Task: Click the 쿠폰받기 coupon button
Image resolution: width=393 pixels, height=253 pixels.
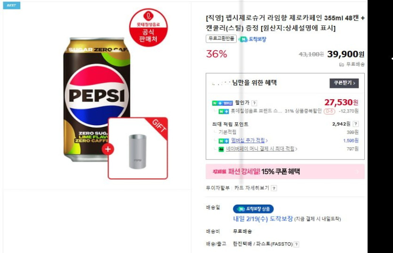Action: [344, 83]
